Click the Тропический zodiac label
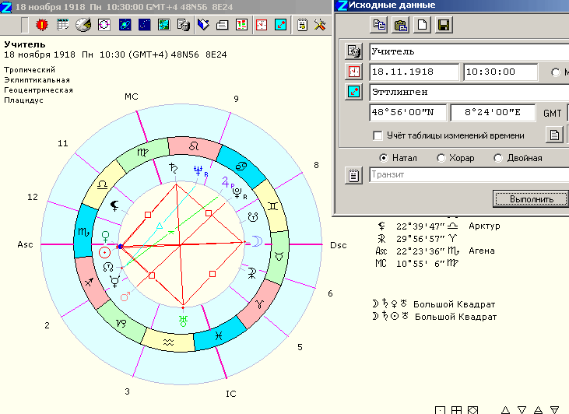 coord(30,70)
